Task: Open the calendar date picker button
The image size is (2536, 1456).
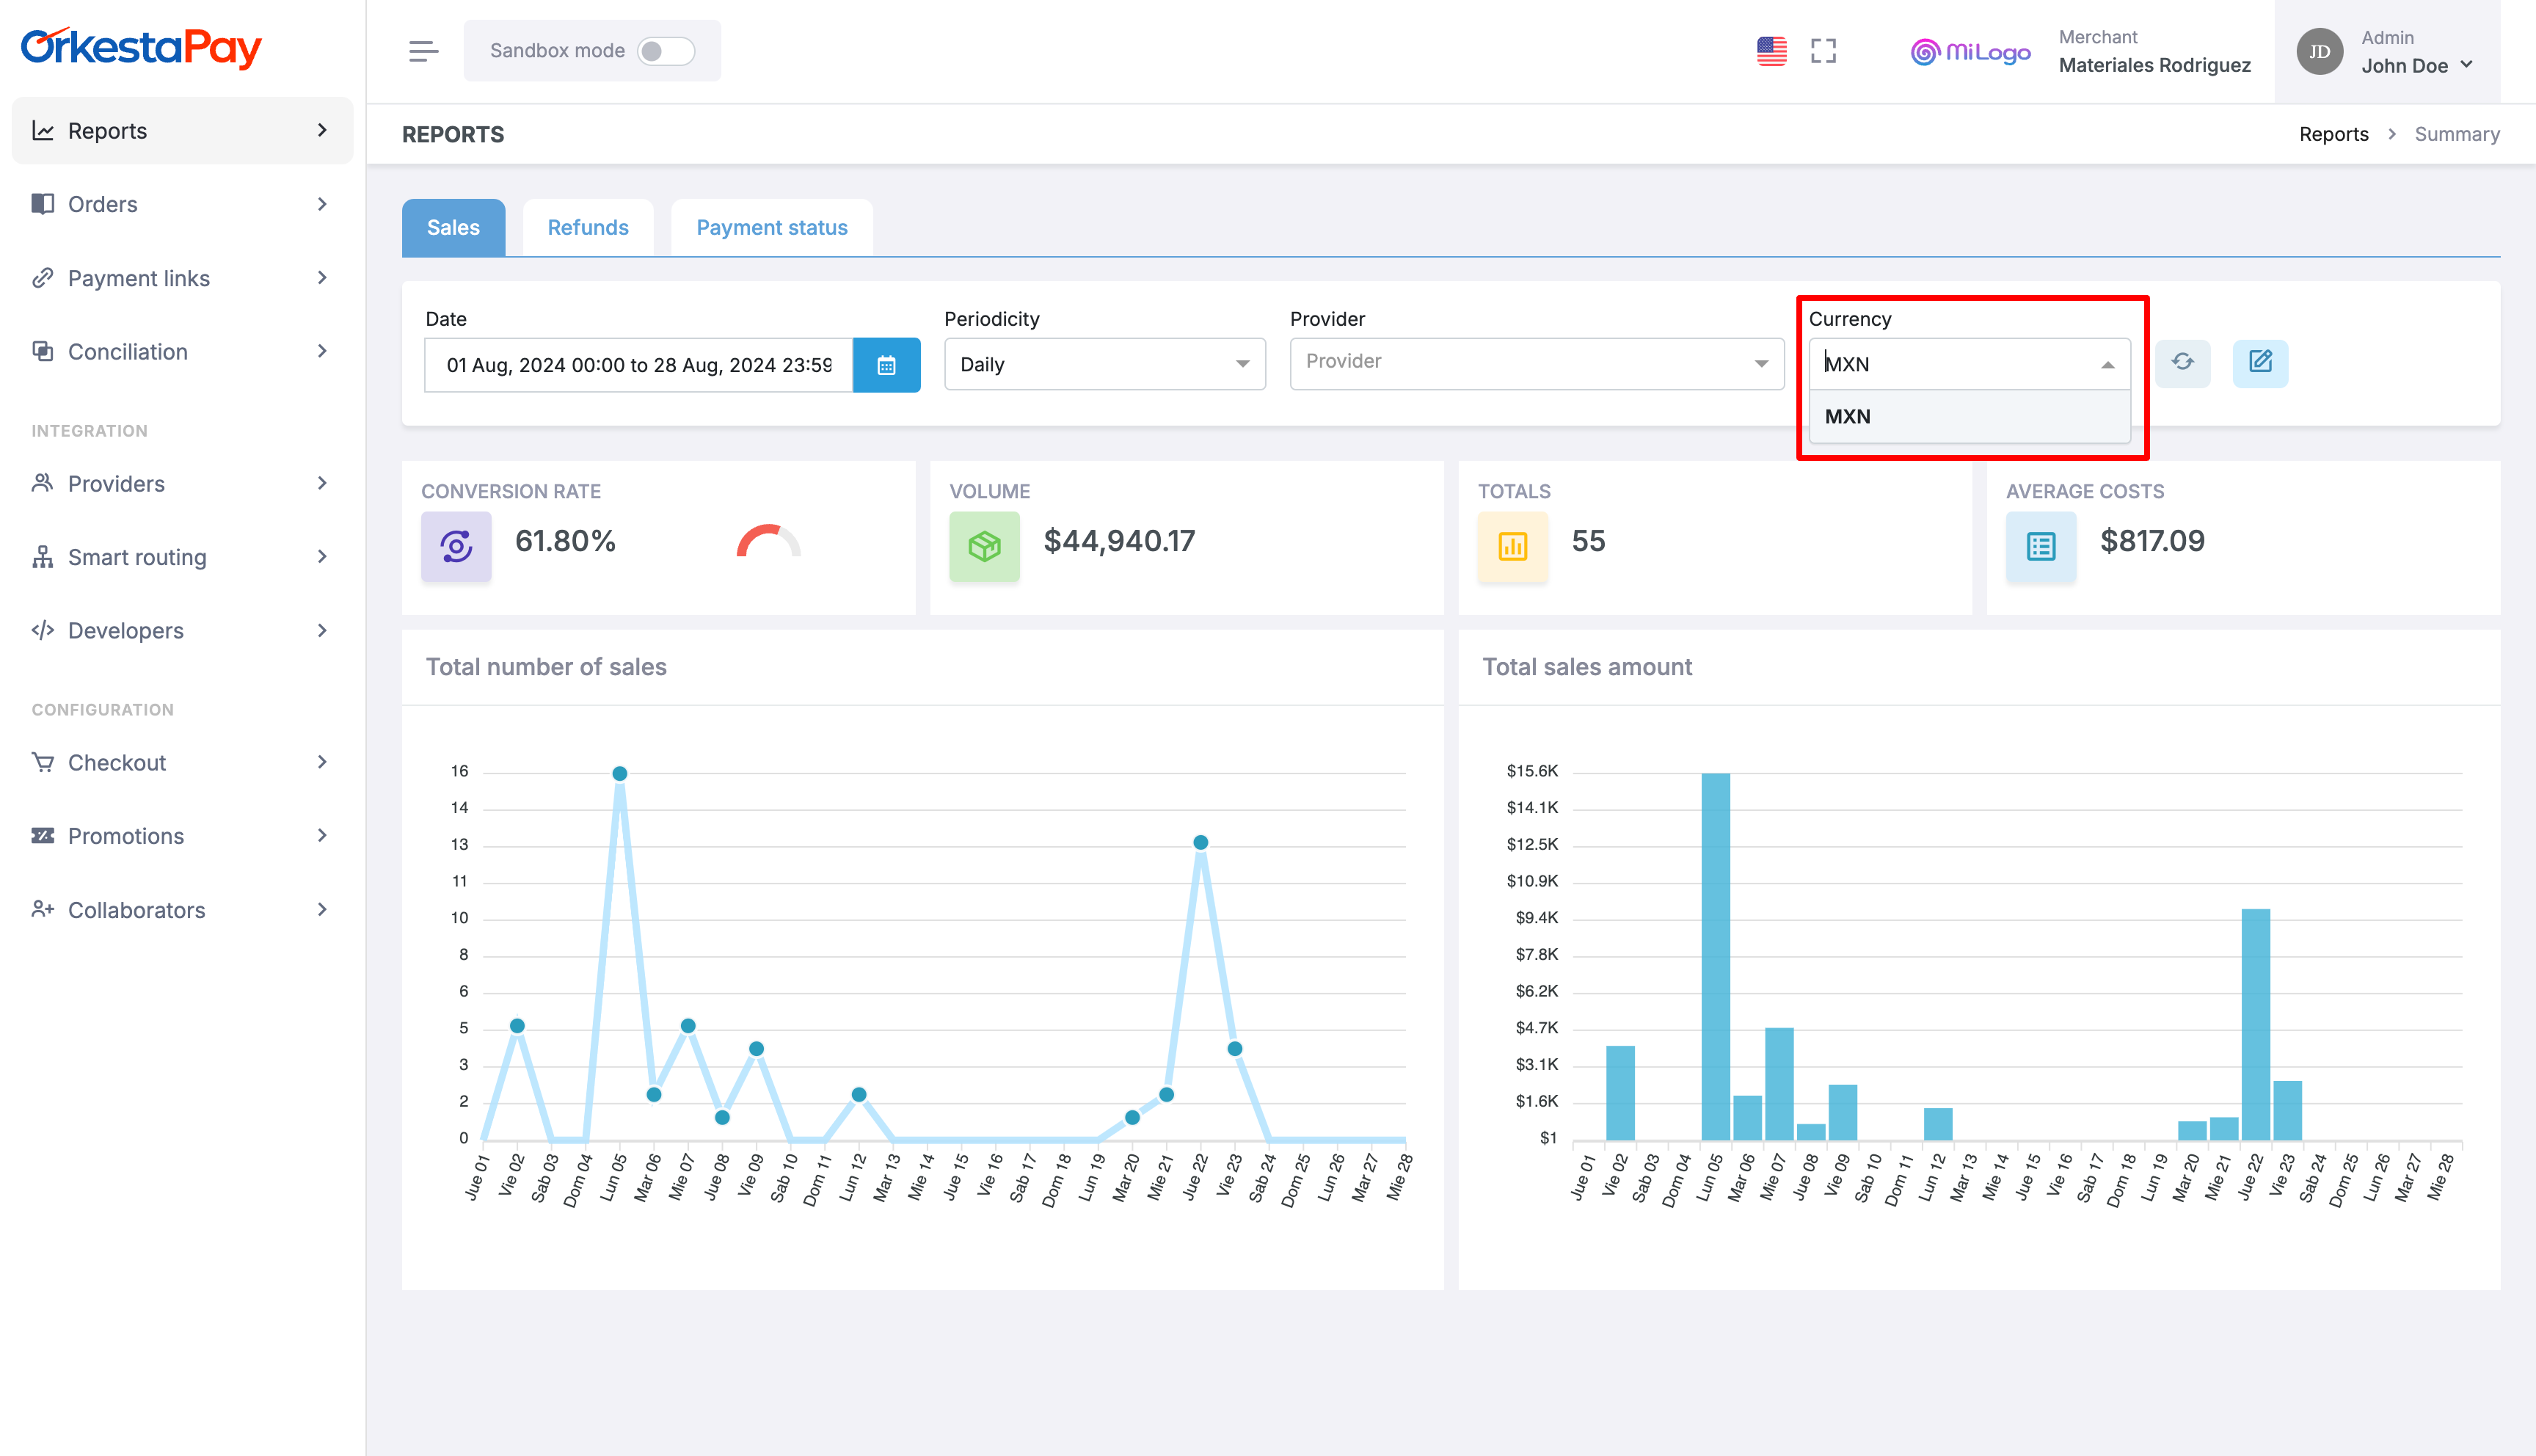Action: click(886, 365)
